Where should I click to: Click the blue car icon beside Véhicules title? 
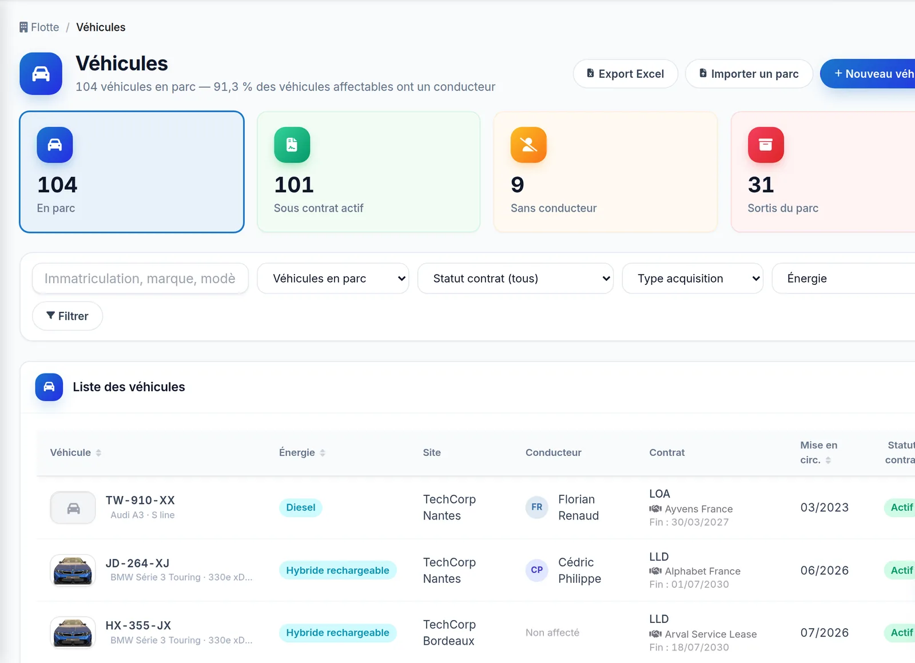click(x=41, y=74)
